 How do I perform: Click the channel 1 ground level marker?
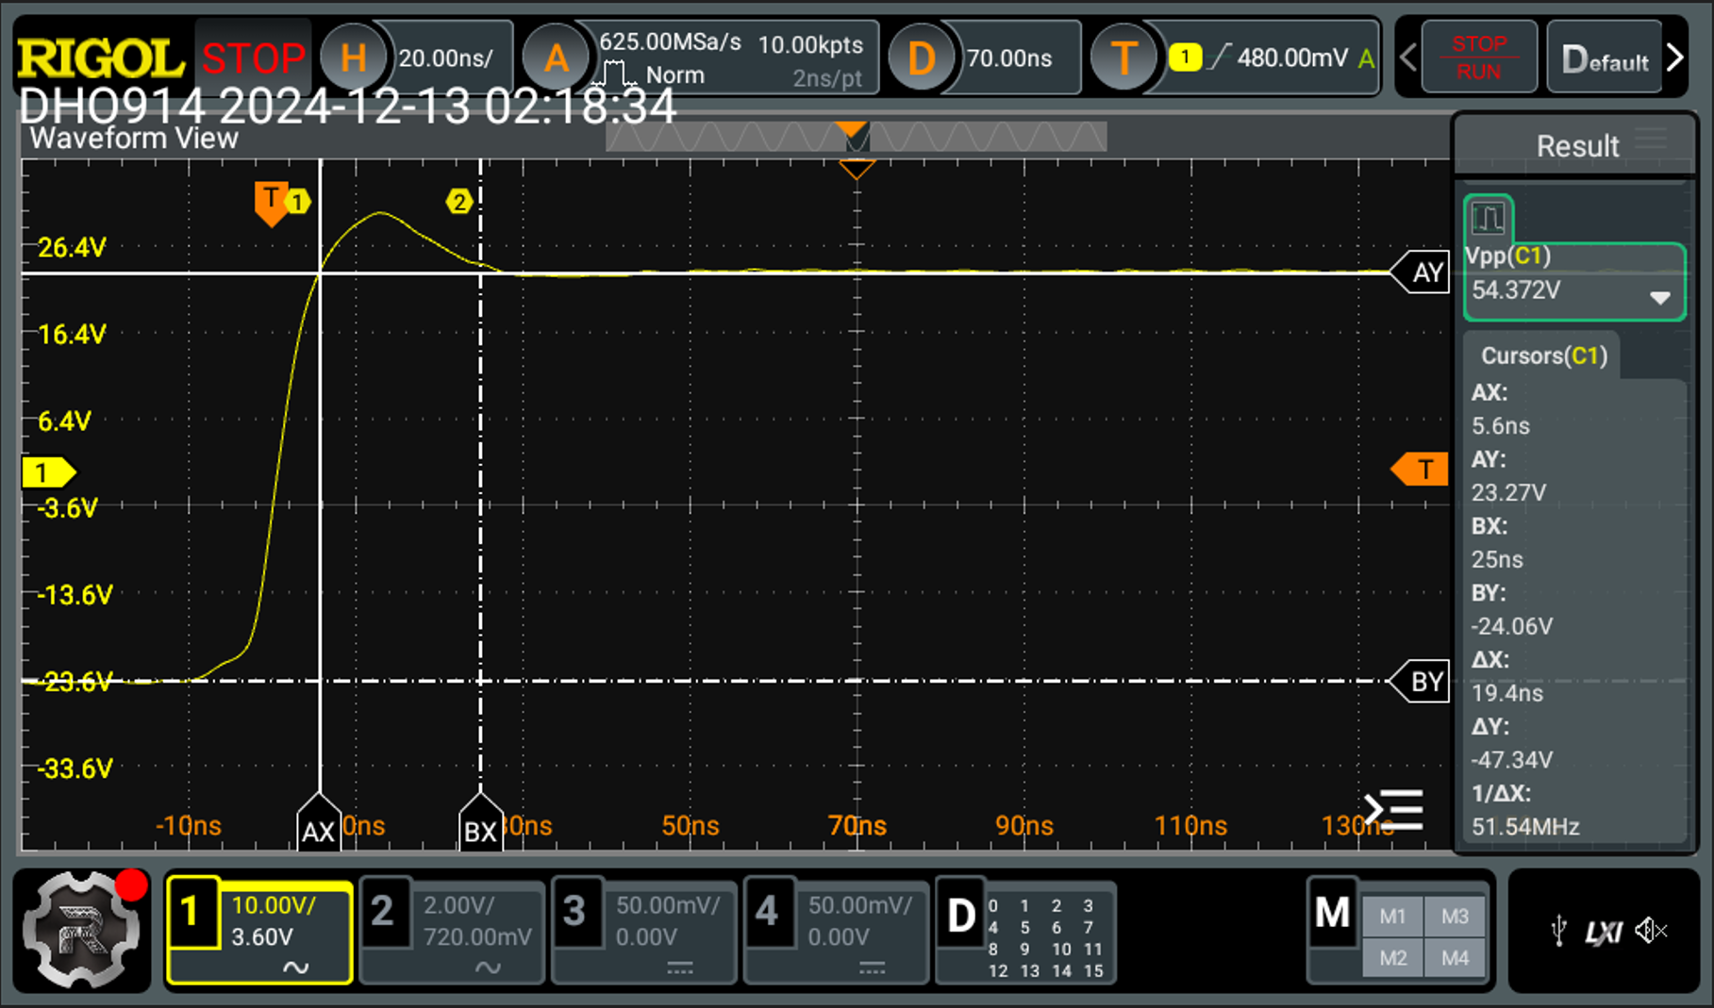pos(48,472)
